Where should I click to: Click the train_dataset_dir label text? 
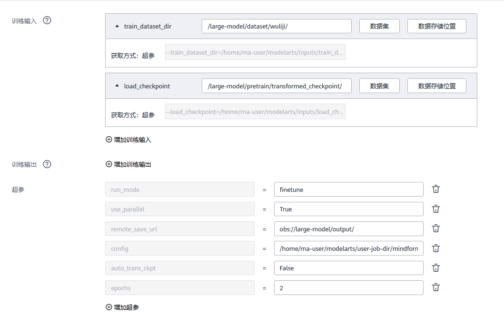148,26
